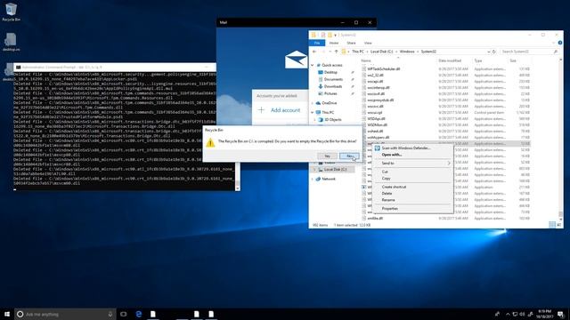The image size is (570, 320).
Task: Open Explorer help question mark icon
Action: point(560,43)
